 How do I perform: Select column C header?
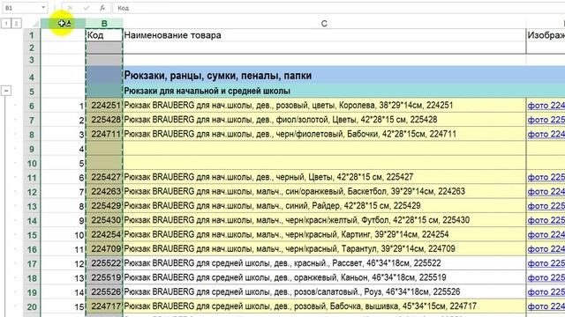pos(324,24)
